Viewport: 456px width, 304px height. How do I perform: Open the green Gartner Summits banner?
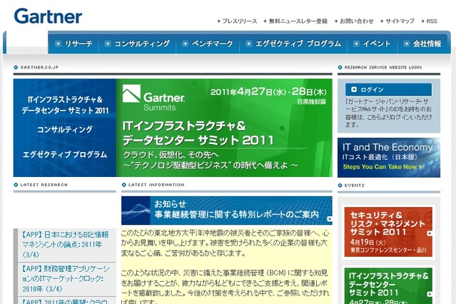coord(224,128)
